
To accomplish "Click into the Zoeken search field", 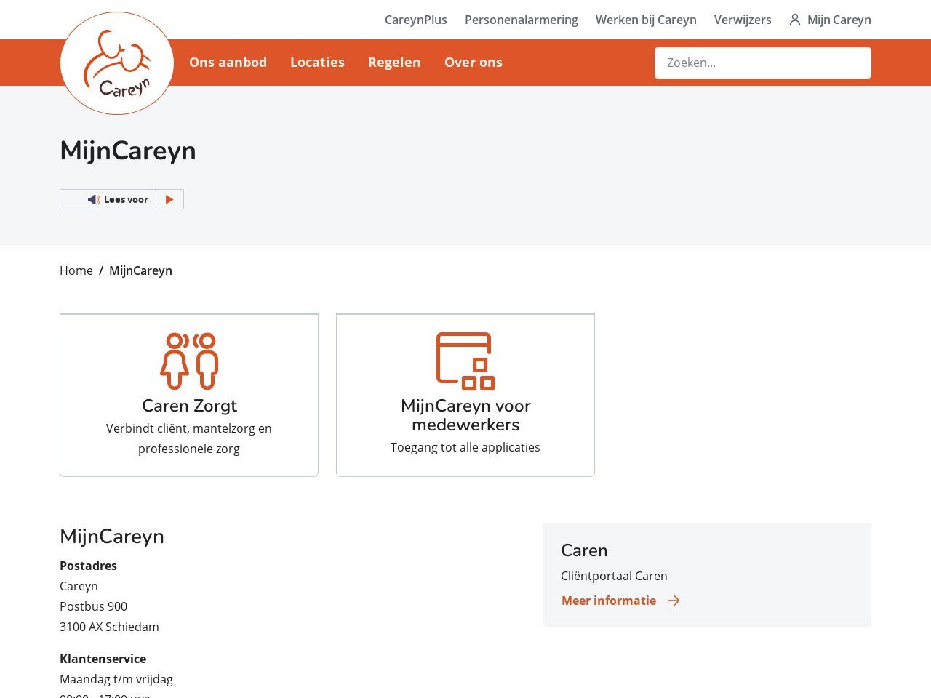I will coord(762,63).
